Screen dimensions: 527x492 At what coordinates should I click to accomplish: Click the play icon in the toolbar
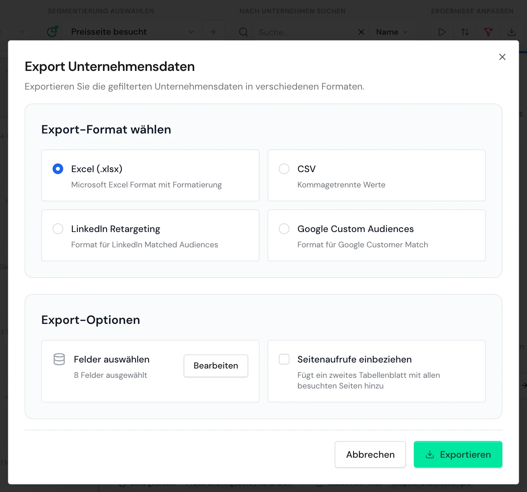coord(442,32)
